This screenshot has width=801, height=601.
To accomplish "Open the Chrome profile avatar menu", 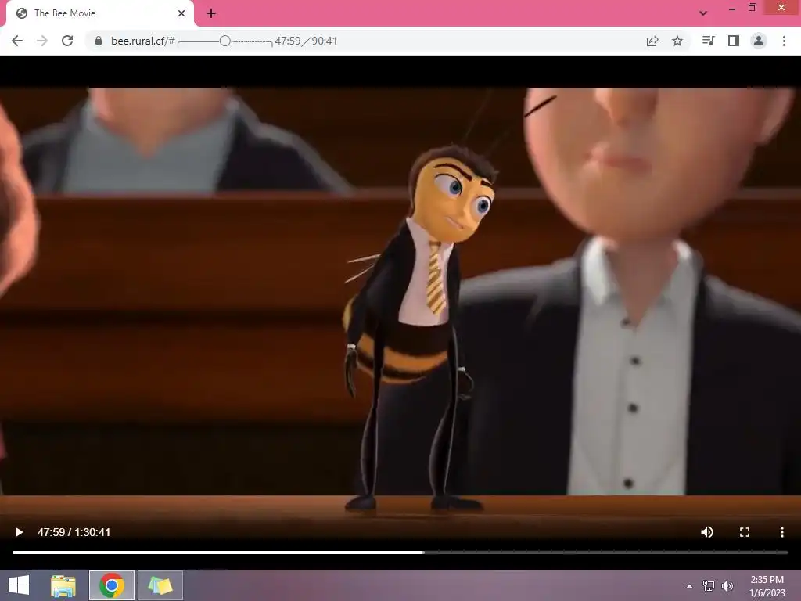I will (x=759, y=41).
